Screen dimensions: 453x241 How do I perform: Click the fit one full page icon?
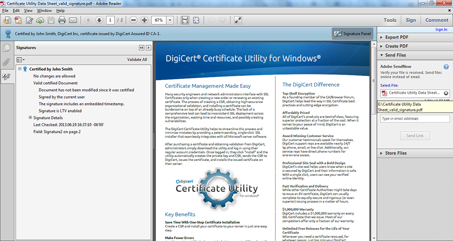(196, 20)
